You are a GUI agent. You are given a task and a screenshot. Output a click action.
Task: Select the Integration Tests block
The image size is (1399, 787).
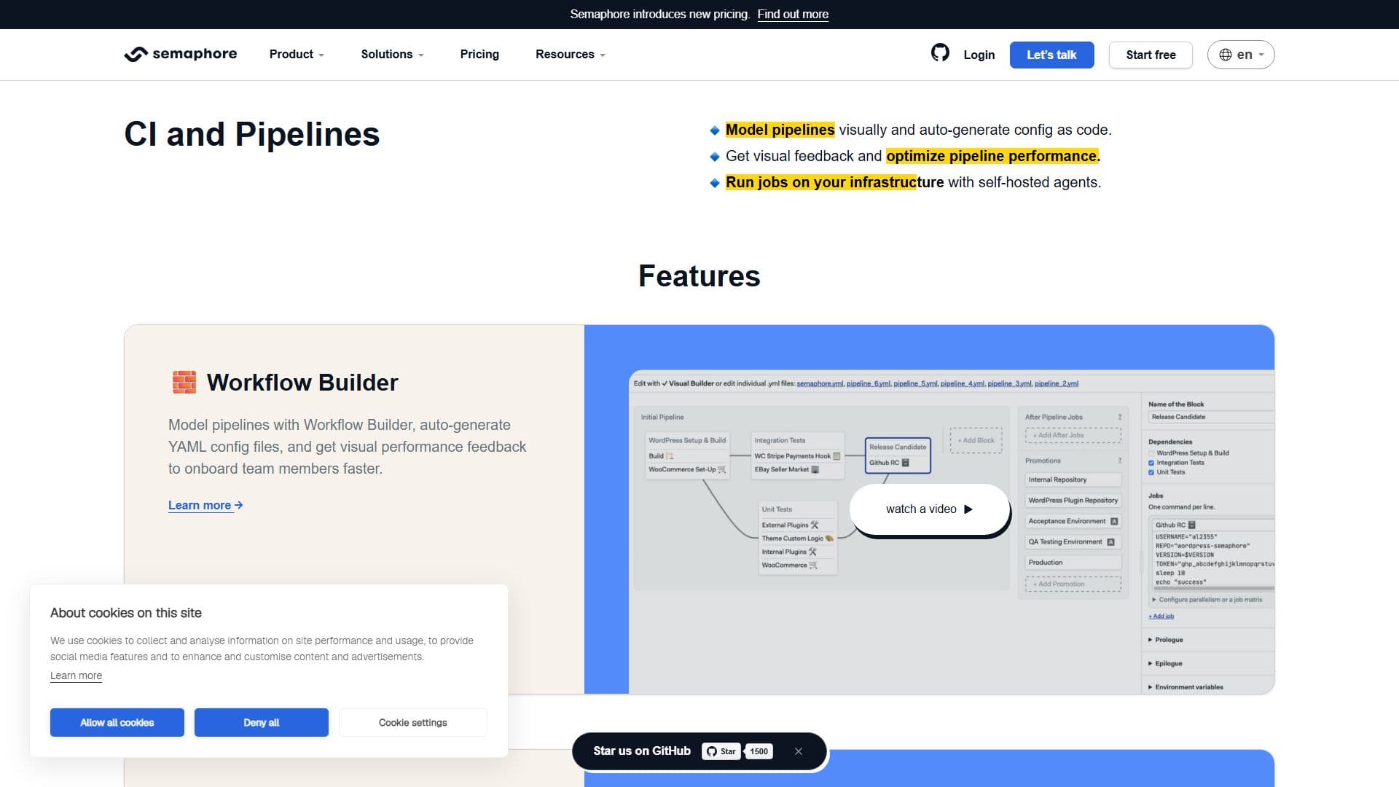pos(797,455)
